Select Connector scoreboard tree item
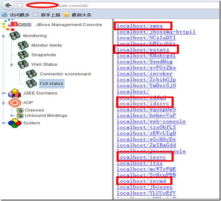 pyautogui.click(x=65, y=74)
